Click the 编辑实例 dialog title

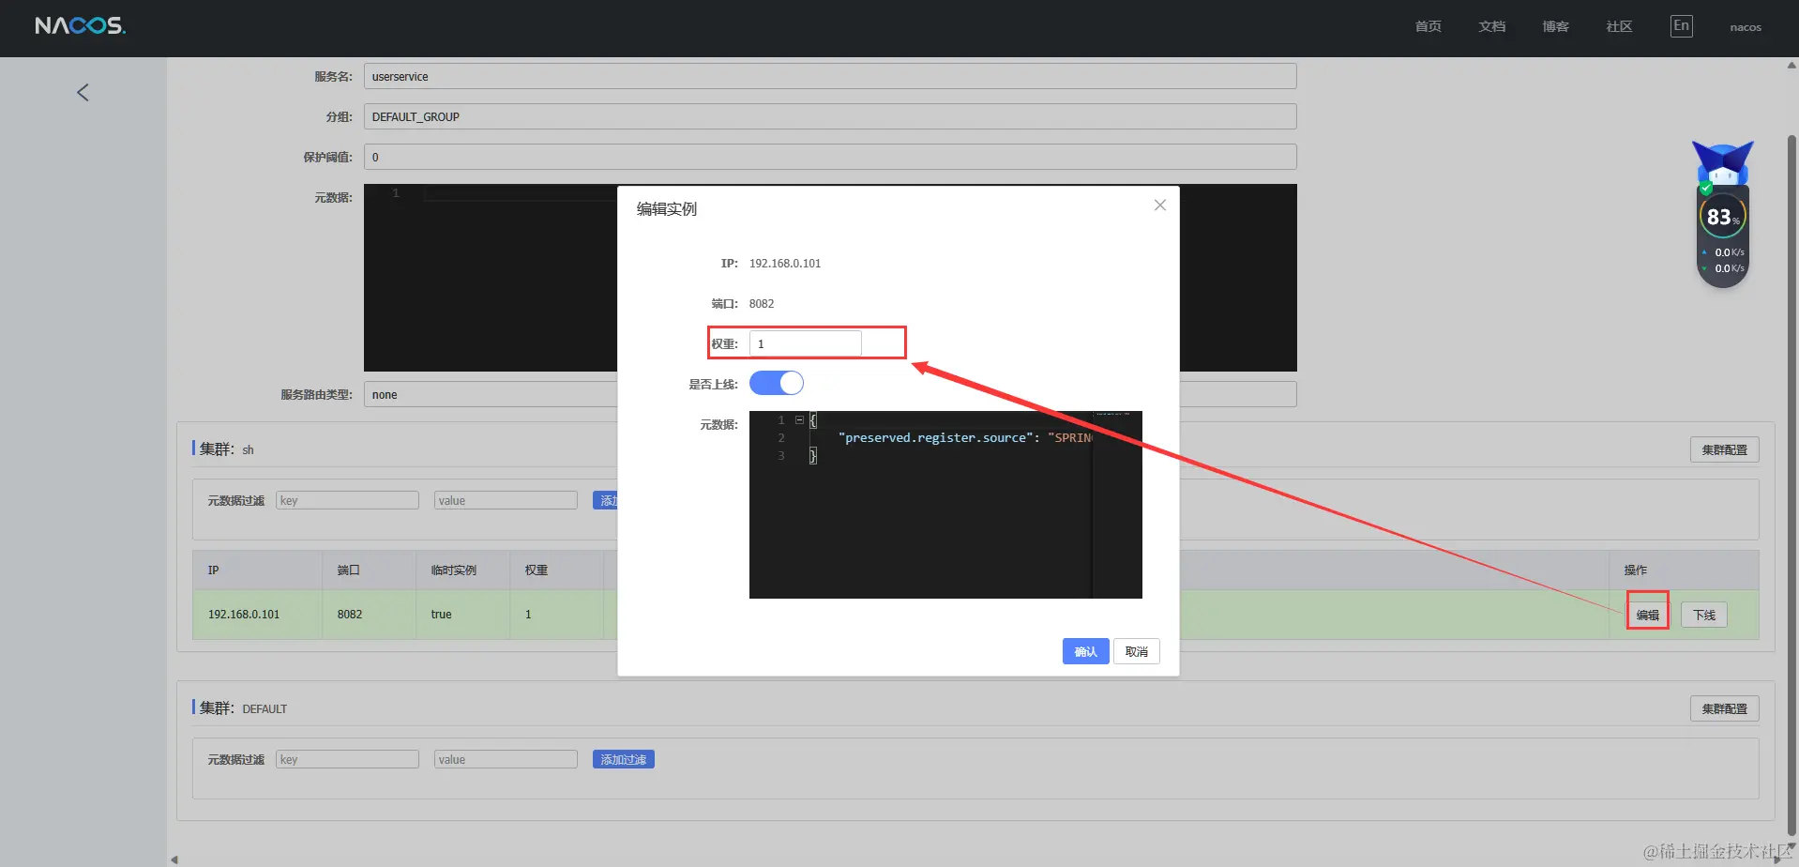[667, 209]
